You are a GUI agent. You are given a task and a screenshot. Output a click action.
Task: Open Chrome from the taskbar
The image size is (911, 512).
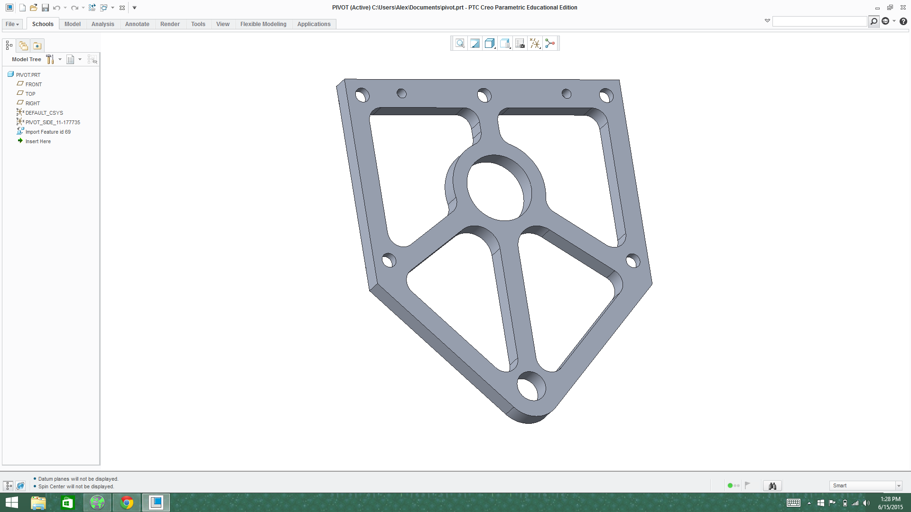127,503
